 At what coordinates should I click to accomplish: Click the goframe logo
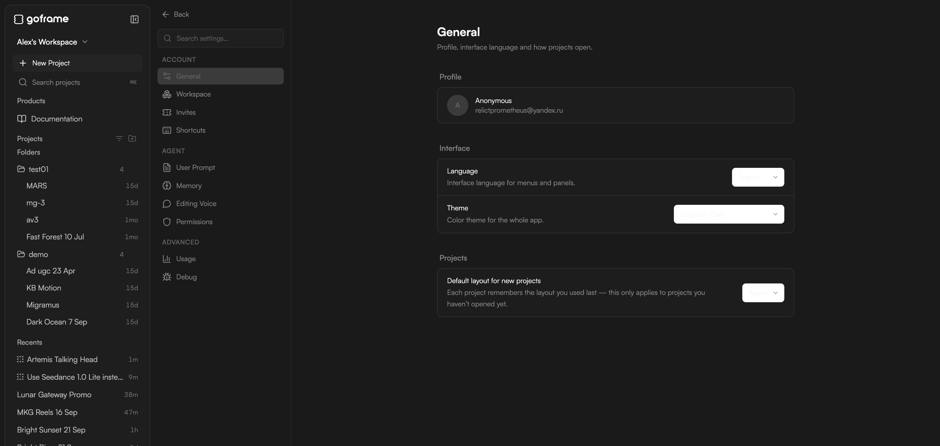tap(41, 19)
